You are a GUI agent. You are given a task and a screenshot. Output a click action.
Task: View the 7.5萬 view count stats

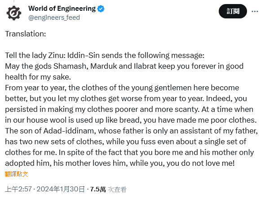tap(98, 189)
